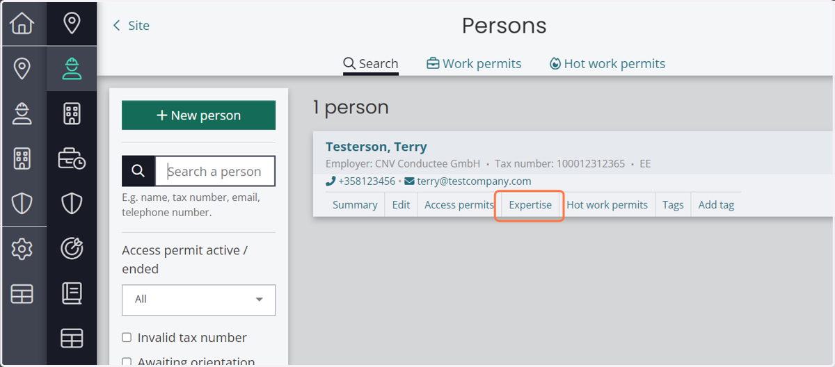Viewport: 835px width, 367px height.
Task: Open the Edit tab for Terry
Action: [401, 205]
